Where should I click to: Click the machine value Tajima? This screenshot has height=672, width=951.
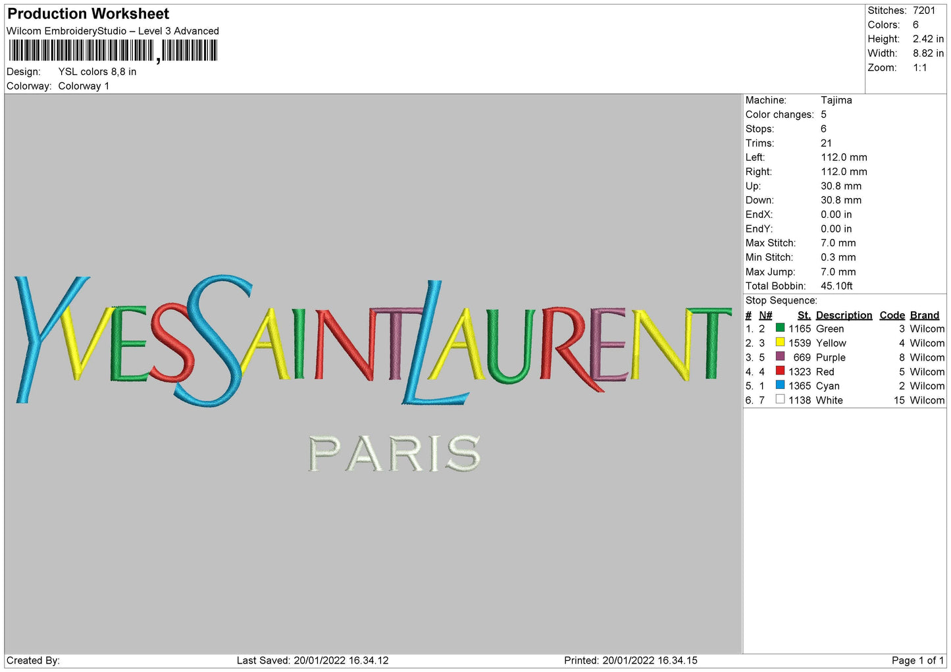click(x=836, y=100)
